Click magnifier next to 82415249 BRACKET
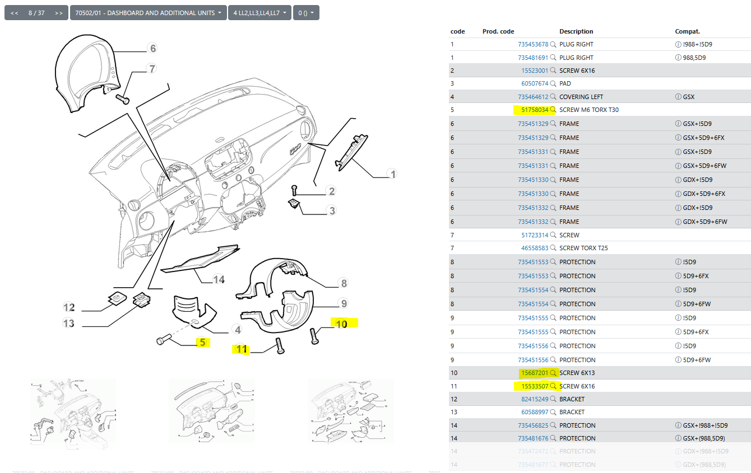Viewport: 751px width, 473px height. pyautogui.click(x=553, y=399)
